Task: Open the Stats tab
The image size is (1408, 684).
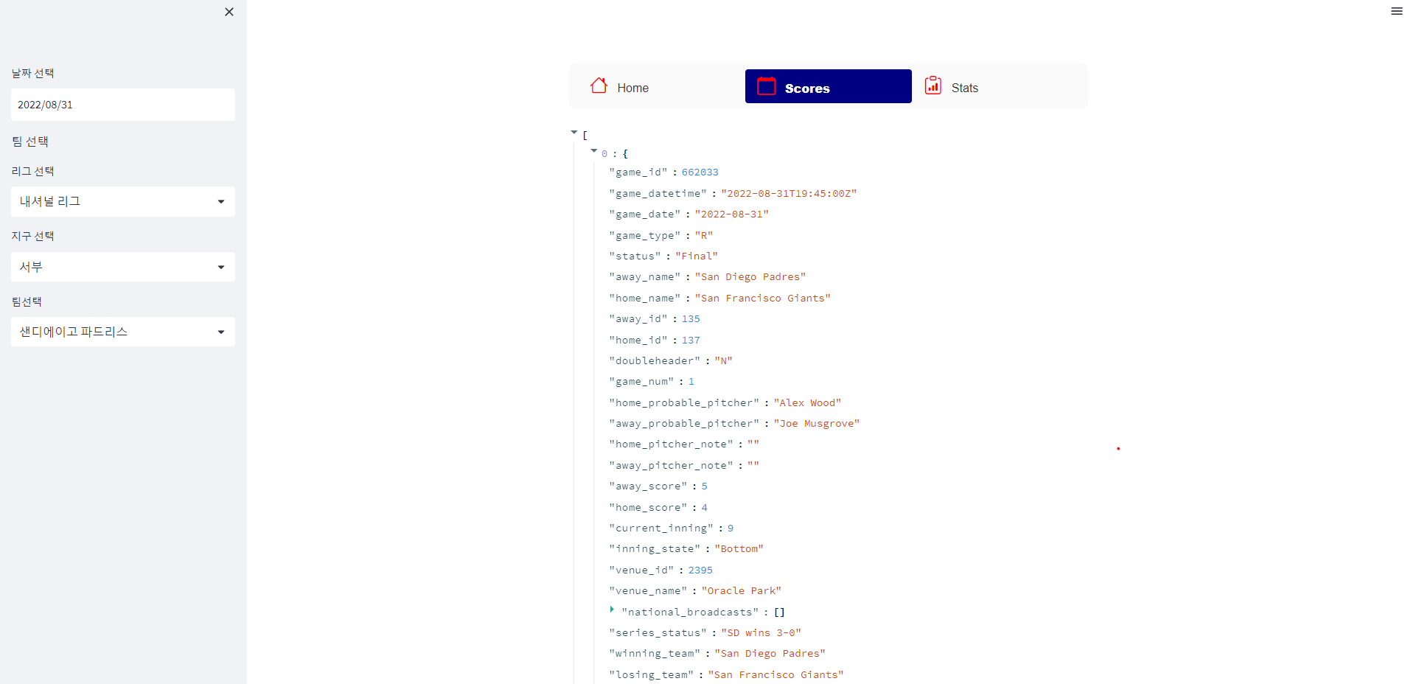Action: (995, 87)
